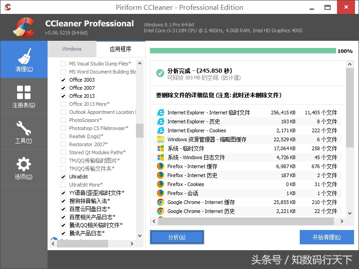Uncheck the Office 2007 checkbox
The height and width of the screenshot is (269, 359).
64,88
